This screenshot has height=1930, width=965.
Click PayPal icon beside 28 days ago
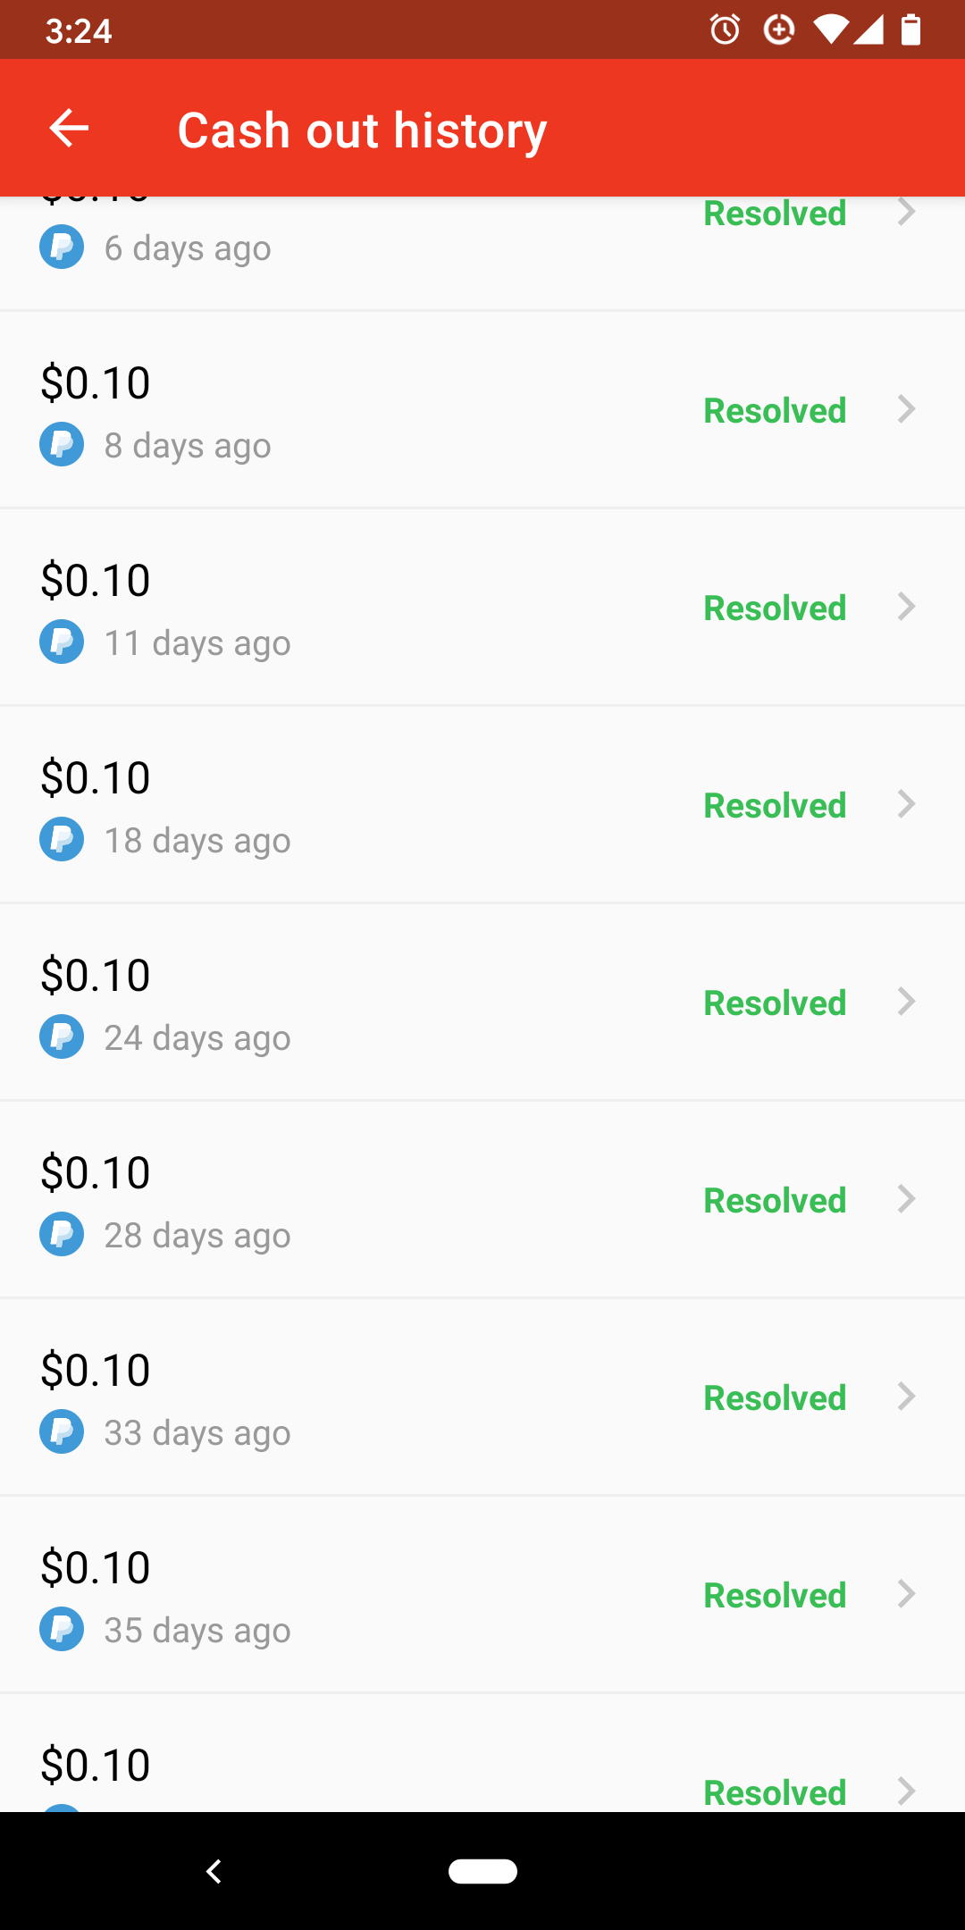tap(62, 1235)
